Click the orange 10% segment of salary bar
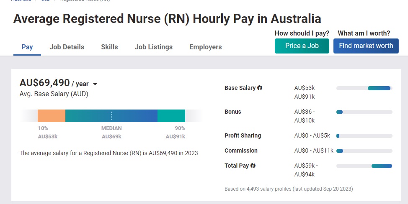This screenshot has height=204, width=408. click(52, 116)
